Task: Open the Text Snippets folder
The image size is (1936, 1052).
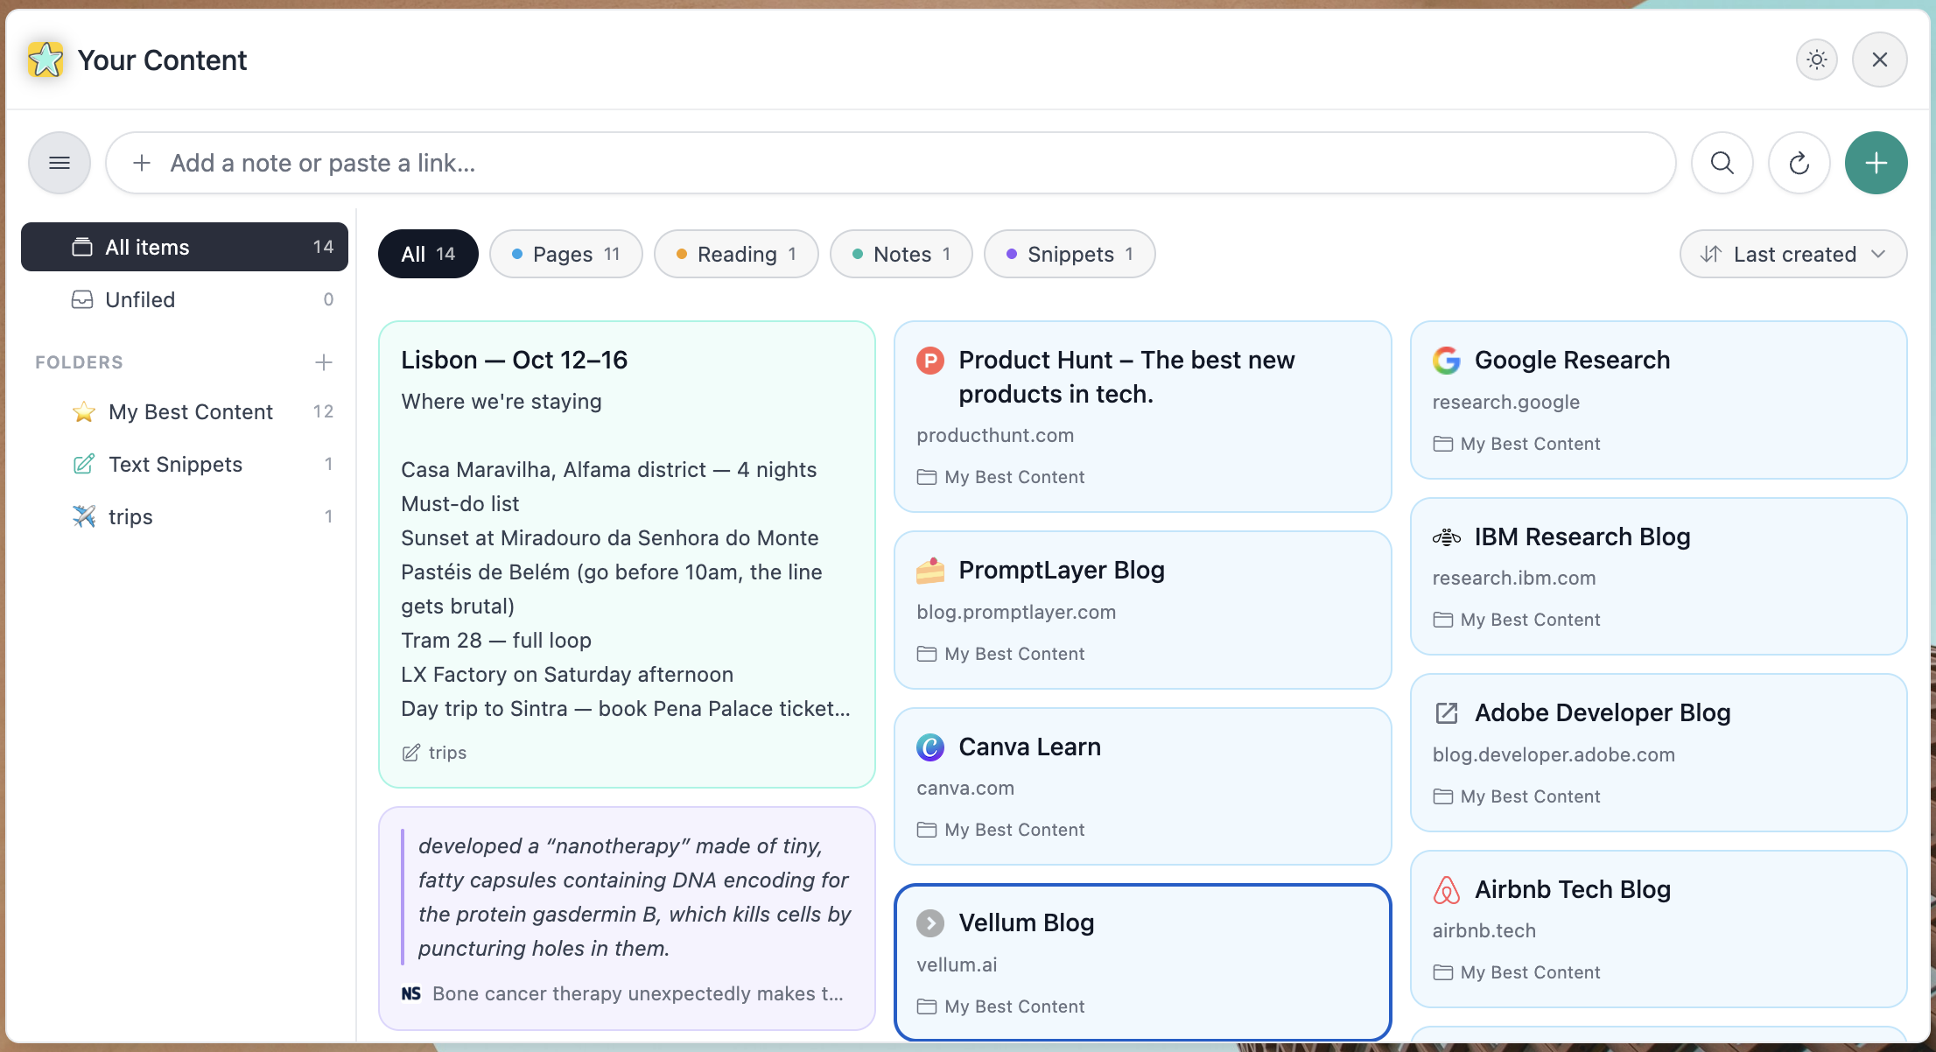Action: tap(185, 464)
